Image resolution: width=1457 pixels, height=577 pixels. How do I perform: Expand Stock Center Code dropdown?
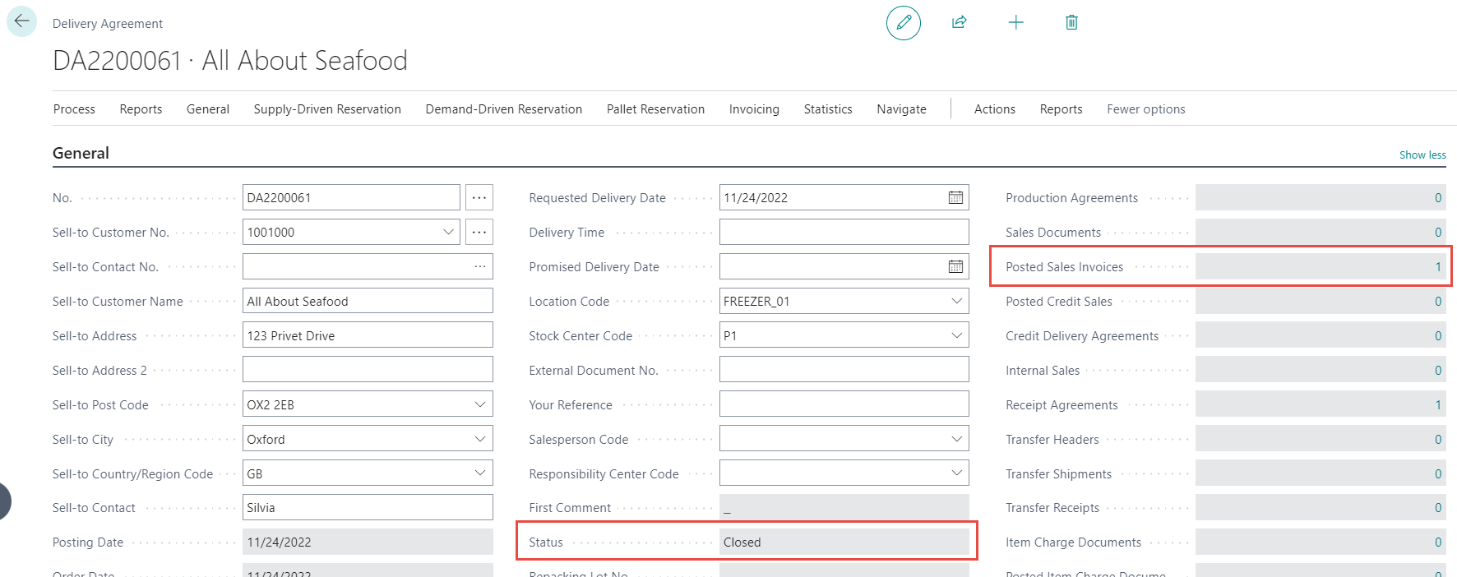click(956, 335)
